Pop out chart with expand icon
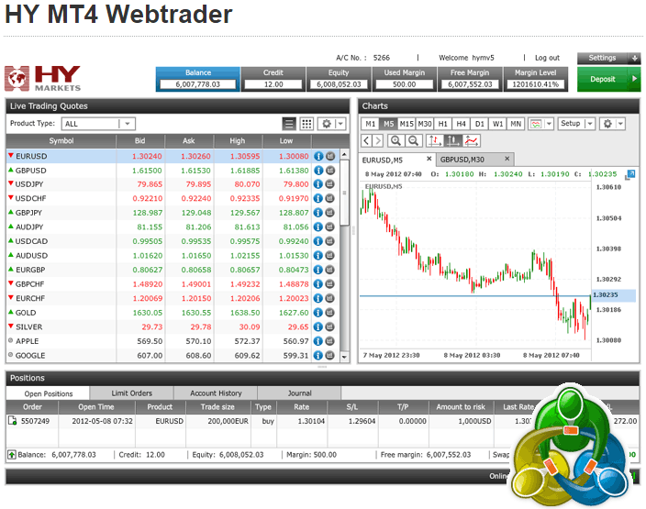The height and width of the screenshot is (509, 646). tap(629, 174)
